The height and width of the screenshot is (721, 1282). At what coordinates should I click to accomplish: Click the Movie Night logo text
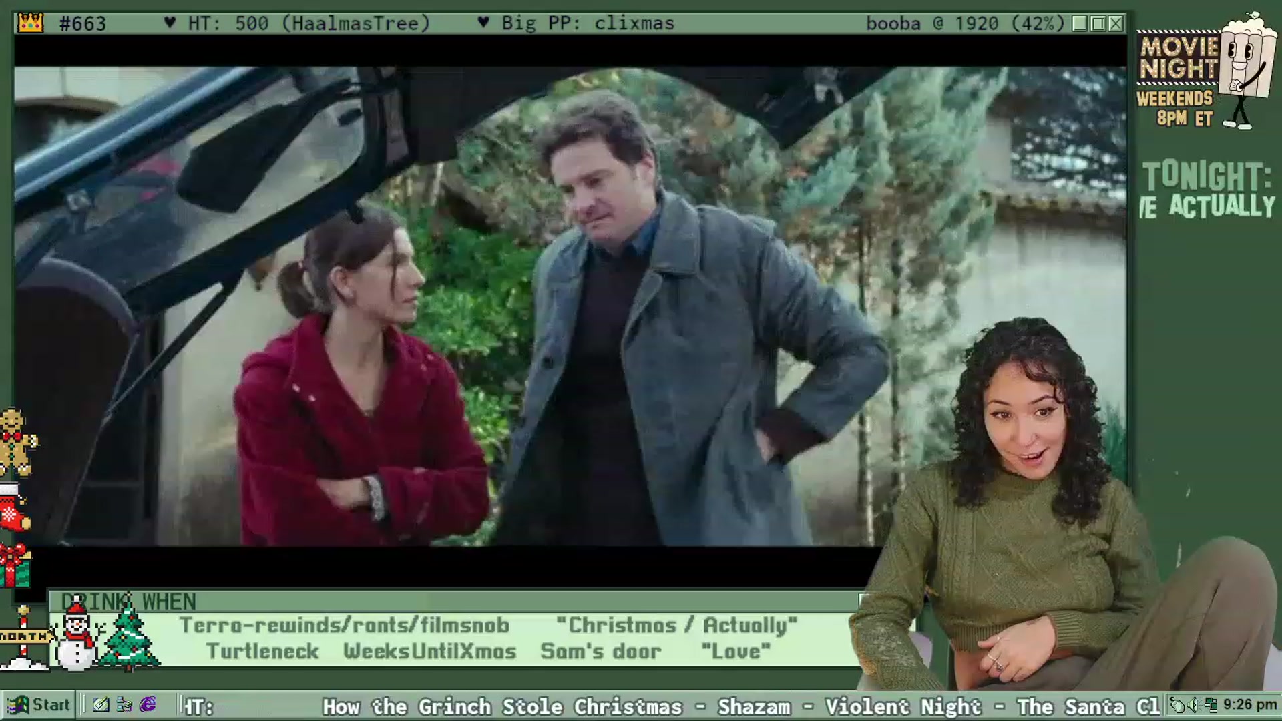[1179, 58]
